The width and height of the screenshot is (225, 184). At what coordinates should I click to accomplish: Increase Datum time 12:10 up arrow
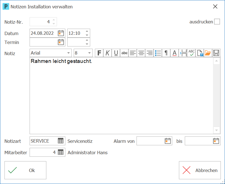[87, 31]
